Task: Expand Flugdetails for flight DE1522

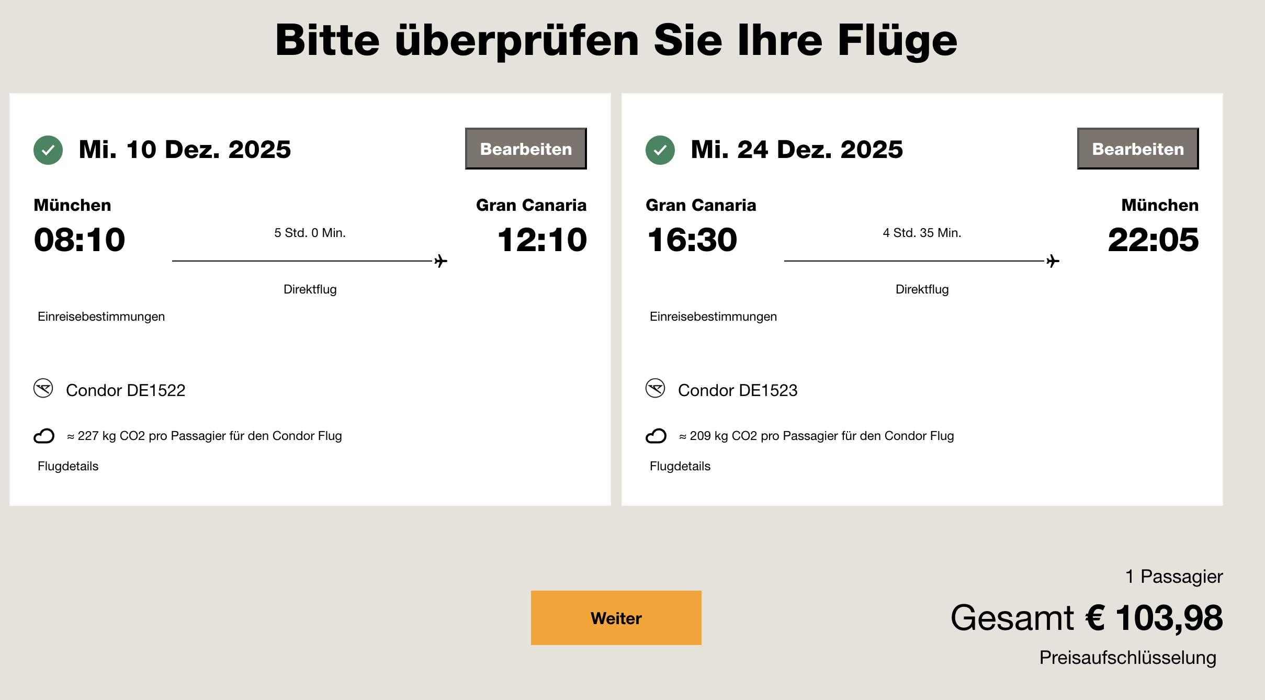Action: tap(68, 466)
